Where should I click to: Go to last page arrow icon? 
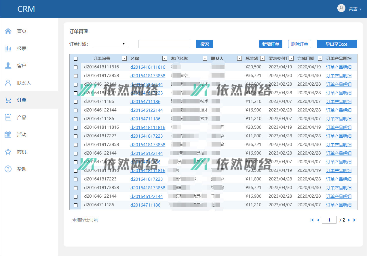click(x=355, y=220)
